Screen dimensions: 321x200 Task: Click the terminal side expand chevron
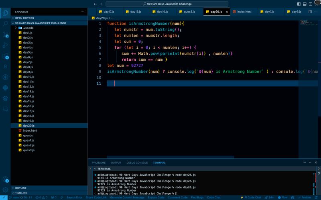pos(90,168)
